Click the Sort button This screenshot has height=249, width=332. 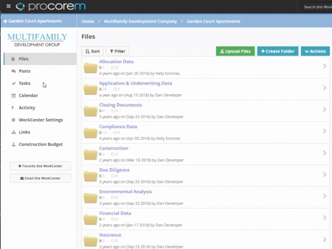[x=93, y=51]
